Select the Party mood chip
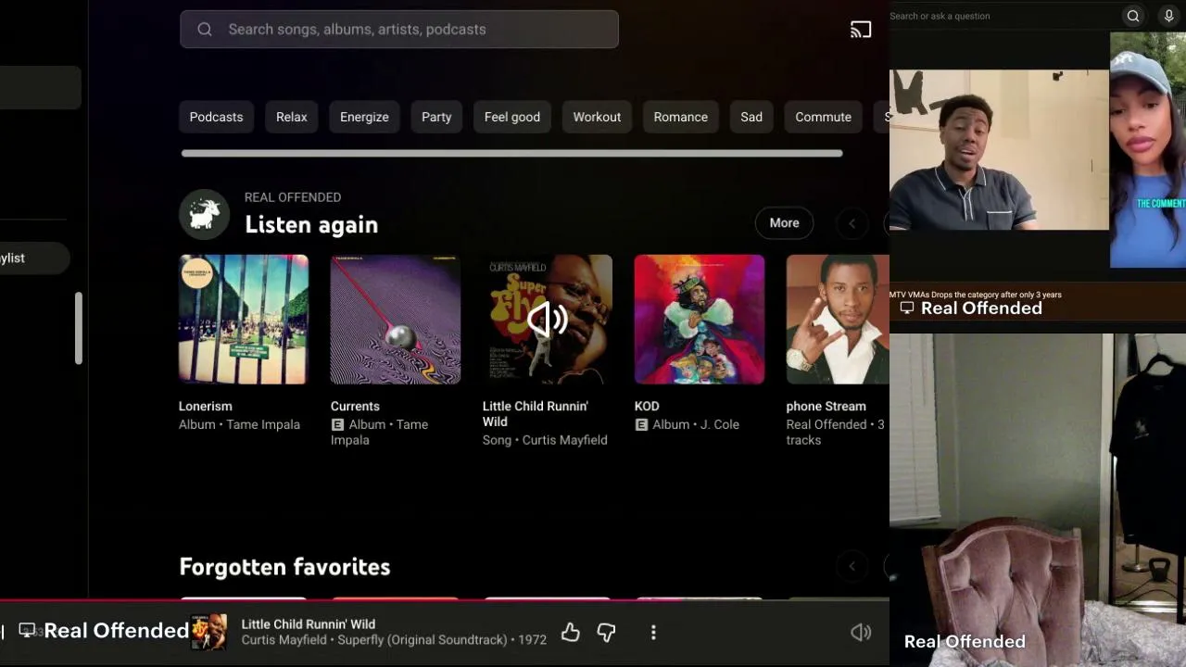The image size is (1186, 667). coord(436,117)
